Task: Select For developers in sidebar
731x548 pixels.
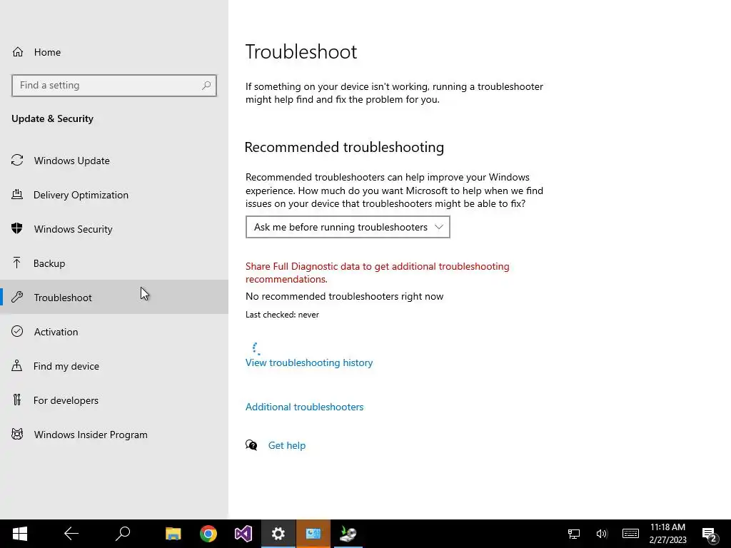Action: pos(114,400)
